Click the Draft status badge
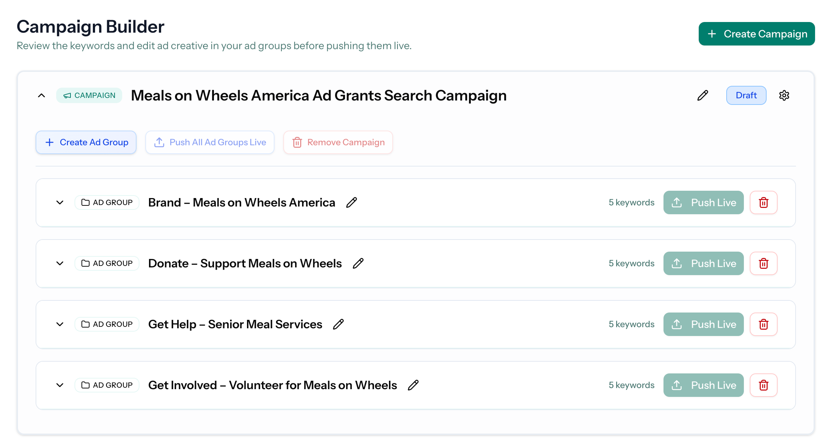The height and width of the screenshot is (442, 829). tap(746, 95)
